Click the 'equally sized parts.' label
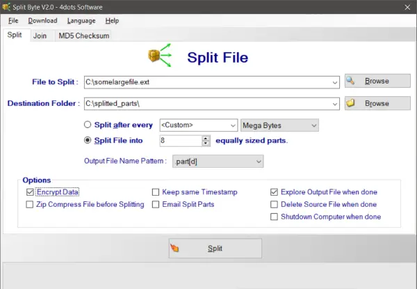 point(252,141)
